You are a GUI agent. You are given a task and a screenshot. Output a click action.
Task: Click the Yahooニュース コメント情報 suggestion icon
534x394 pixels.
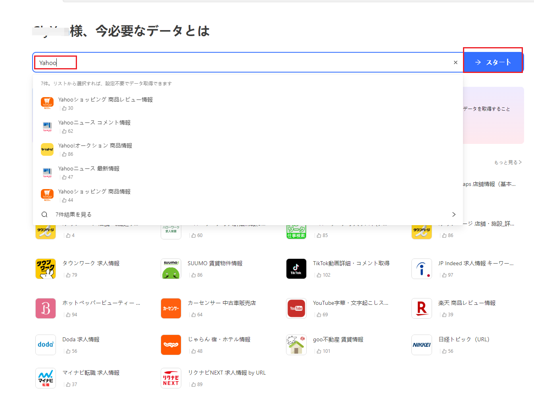pos(47,126)
